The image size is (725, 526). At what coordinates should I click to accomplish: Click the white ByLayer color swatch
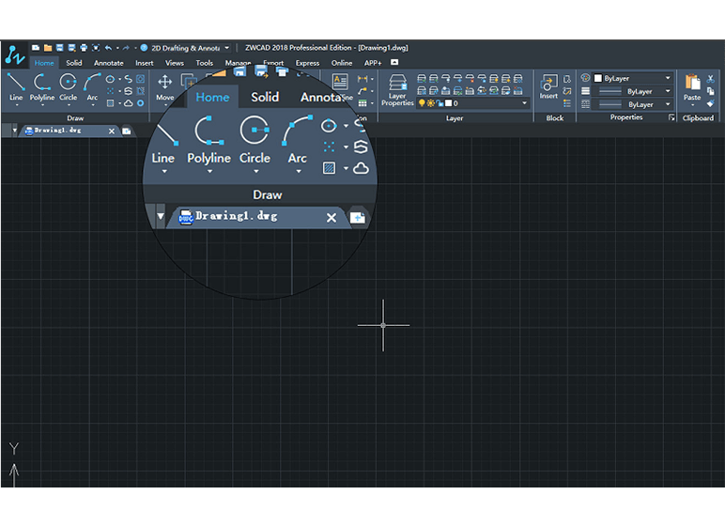[598, 79]
